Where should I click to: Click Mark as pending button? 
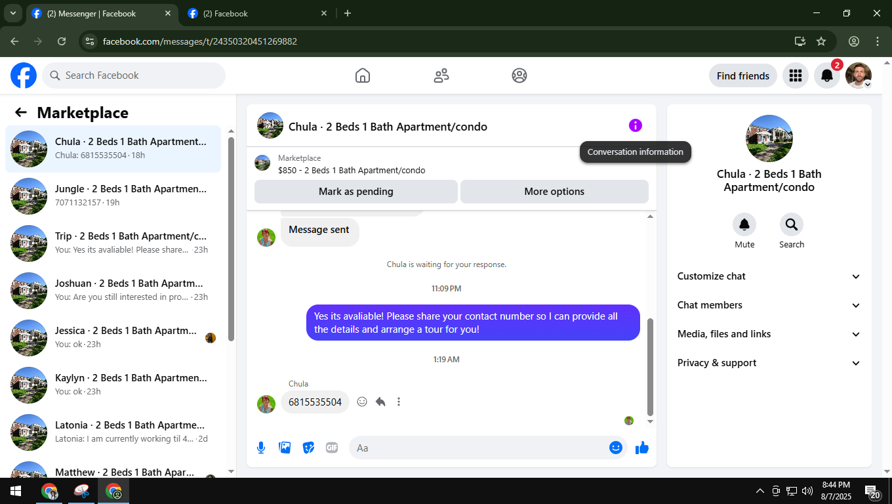(x=356, y=192)
